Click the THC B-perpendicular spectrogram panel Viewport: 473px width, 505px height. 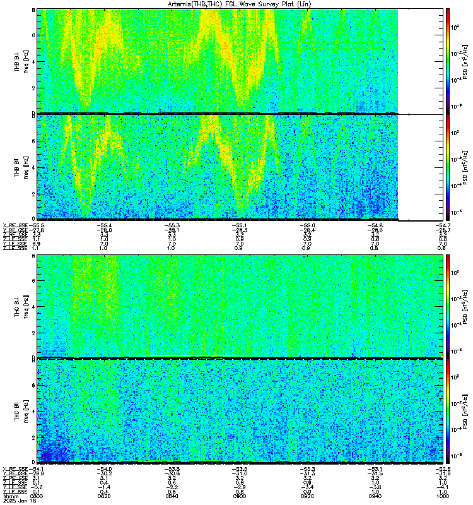click(240, 306)
